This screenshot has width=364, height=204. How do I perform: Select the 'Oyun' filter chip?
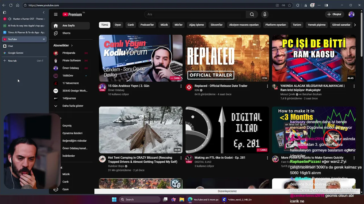(x=118, y=25)
